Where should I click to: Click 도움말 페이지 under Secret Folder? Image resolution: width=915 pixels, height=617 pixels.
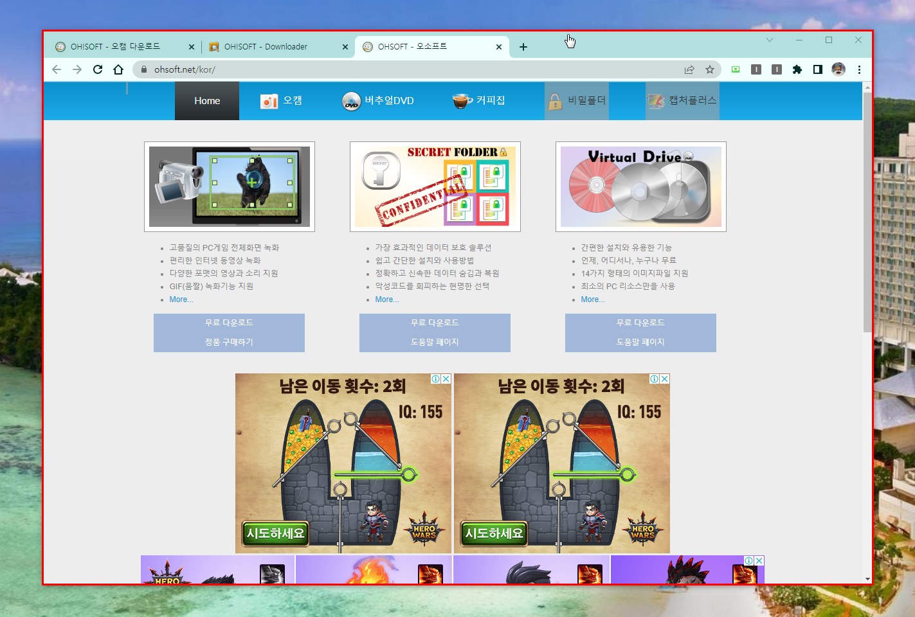[x=435, y=342]
